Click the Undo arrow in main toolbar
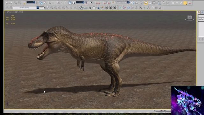 point(7,3)
